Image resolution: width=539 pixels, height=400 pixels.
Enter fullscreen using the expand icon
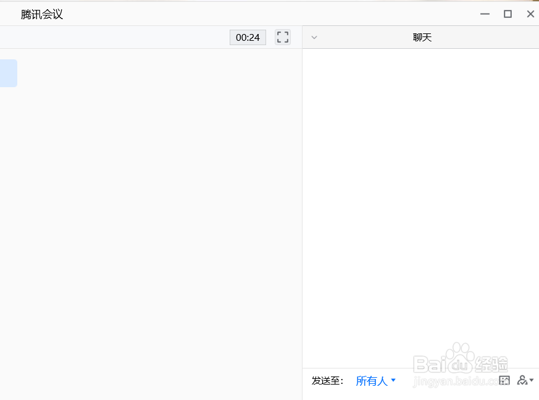tap(282, 37)
